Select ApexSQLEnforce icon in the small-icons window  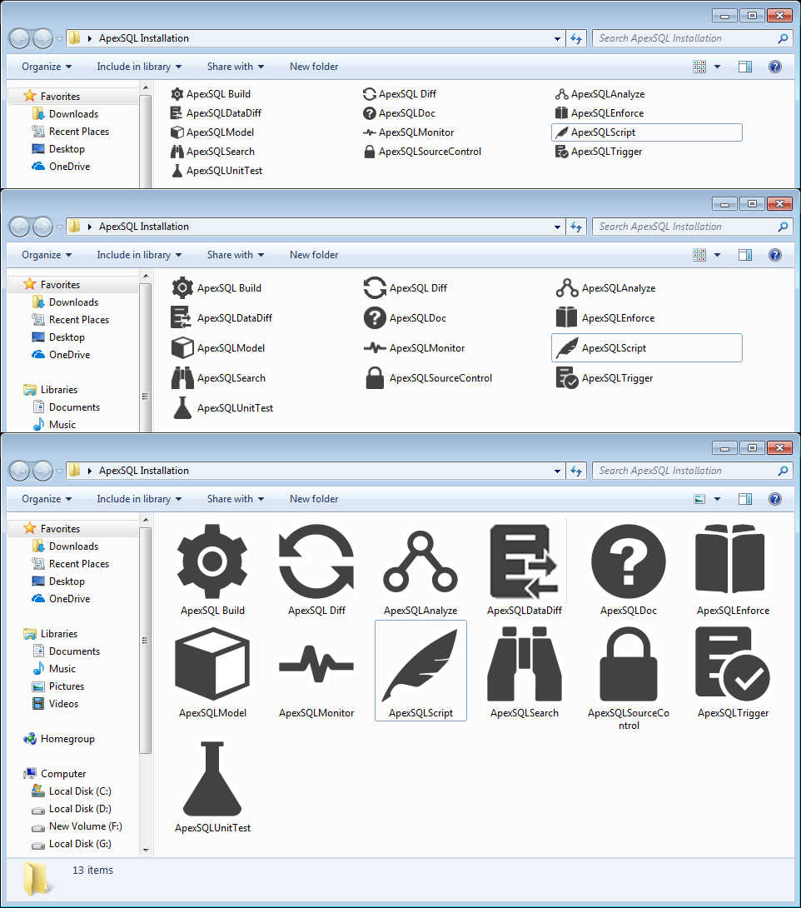click(561, 113)
